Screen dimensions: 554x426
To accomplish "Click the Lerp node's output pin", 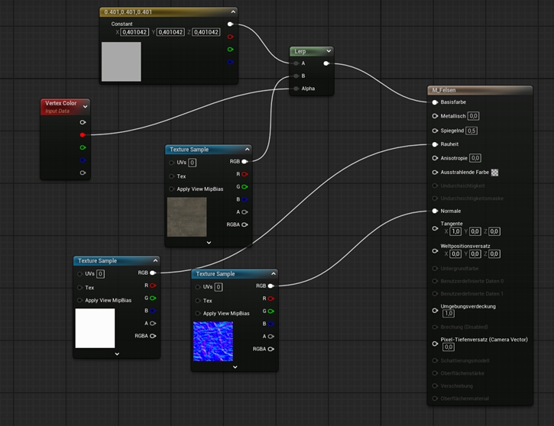I will pyautogui.click(x=326, y=63).
